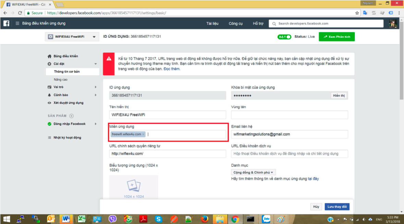Open the command prompt from the taskbar
The width and height of the screenshot is (404, 224).
coord(250,219)
